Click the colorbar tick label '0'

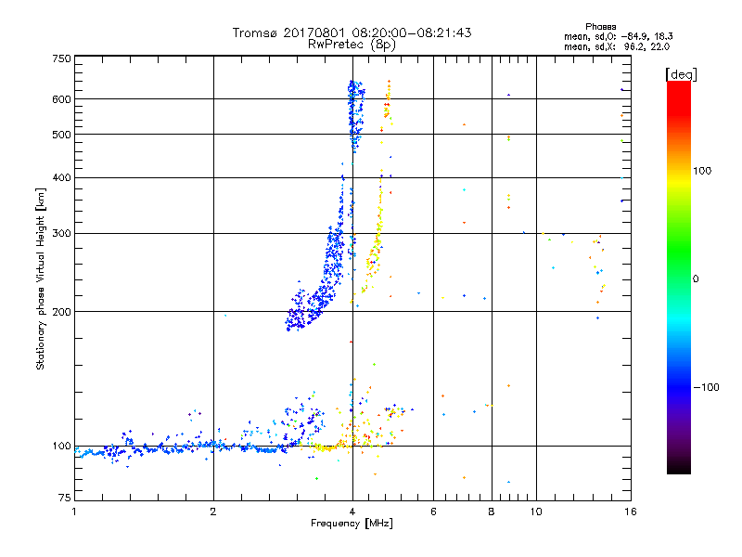[x=696, y=278]
